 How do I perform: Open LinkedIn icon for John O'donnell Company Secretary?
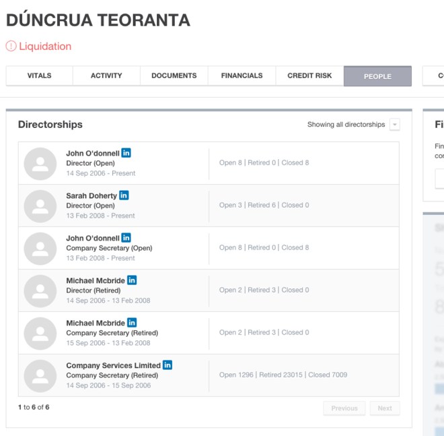pos(126,237)
